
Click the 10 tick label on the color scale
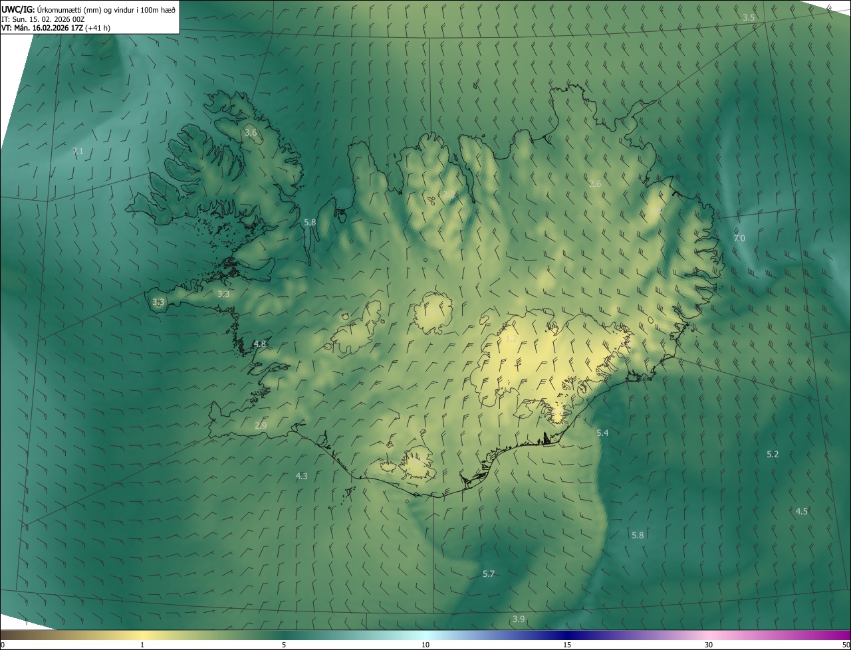(x=425, y=645)
